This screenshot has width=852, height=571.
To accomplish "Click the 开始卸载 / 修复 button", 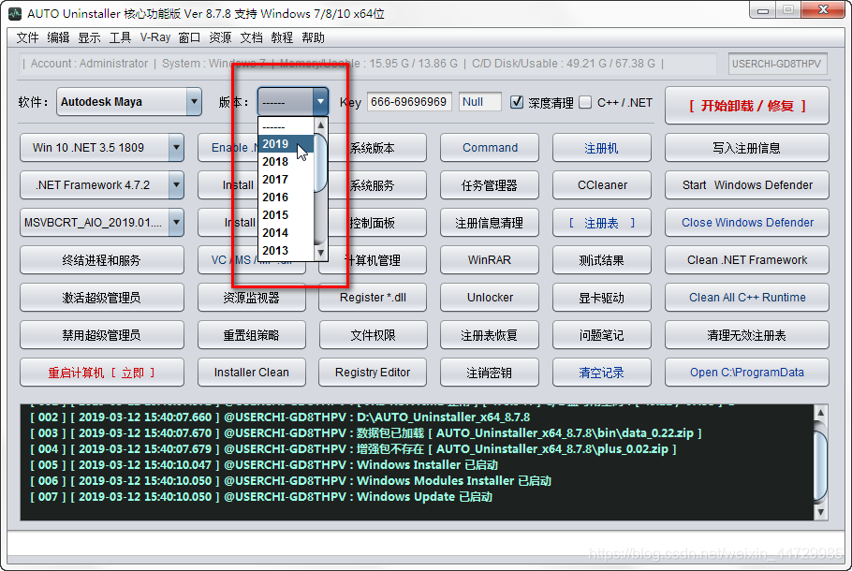I will click(746, 106).
